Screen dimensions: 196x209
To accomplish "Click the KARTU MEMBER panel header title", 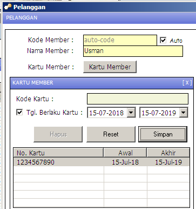I will 33,83.
